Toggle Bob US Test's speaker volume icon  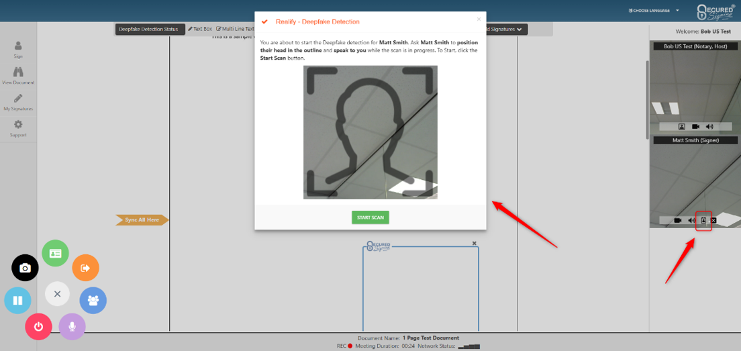tap(709, 126)
